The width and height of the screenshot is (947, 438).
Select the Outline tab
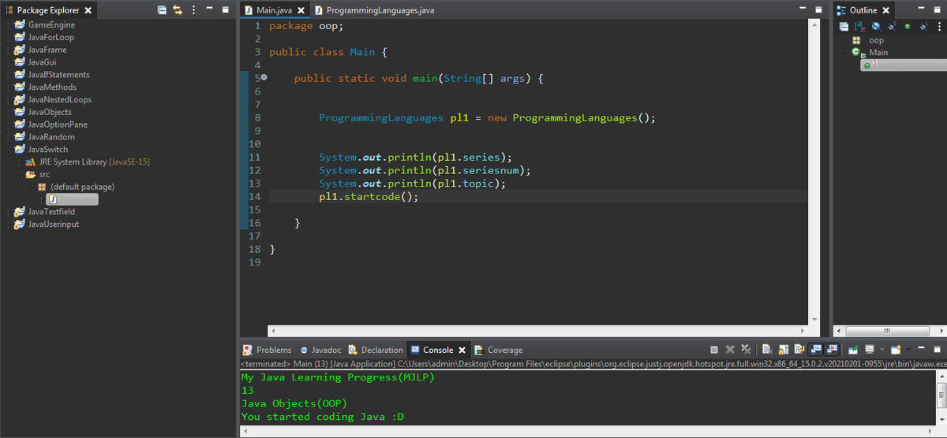(x=863, y=10)
